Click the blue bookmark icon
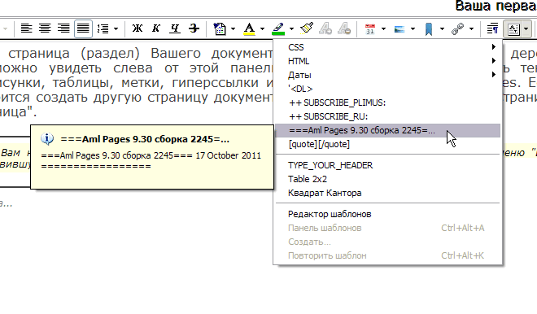 pyautogui.click(x=429, y=29)
